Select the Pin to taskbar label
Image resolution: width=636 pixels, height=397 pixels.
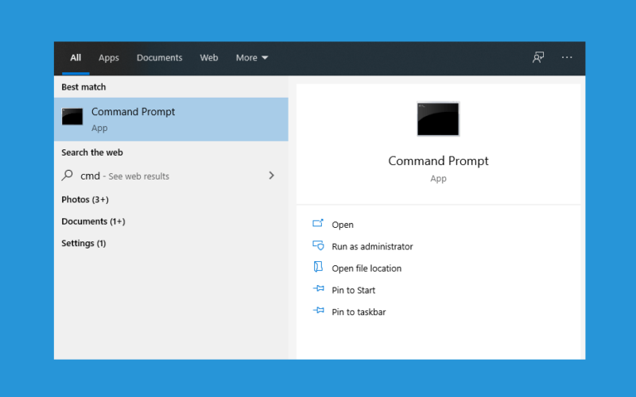359,312
